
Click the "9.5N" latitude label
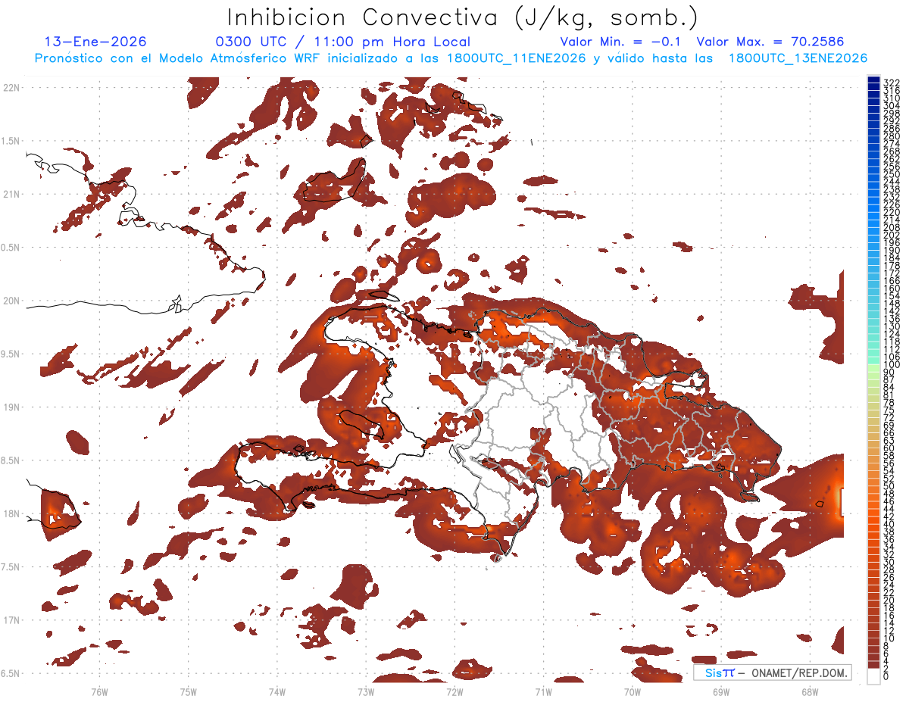(11, 354)
